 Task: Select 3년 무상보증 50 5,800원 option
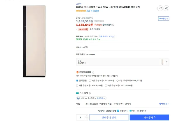[x=90, y=80]
